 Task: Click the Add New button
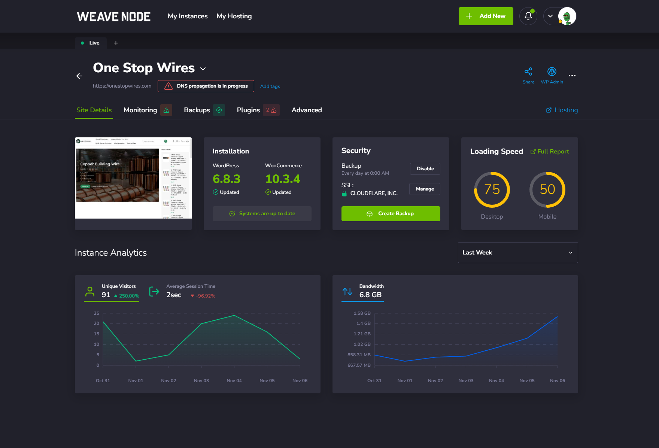pyautogui.click(x=486, y=16)
